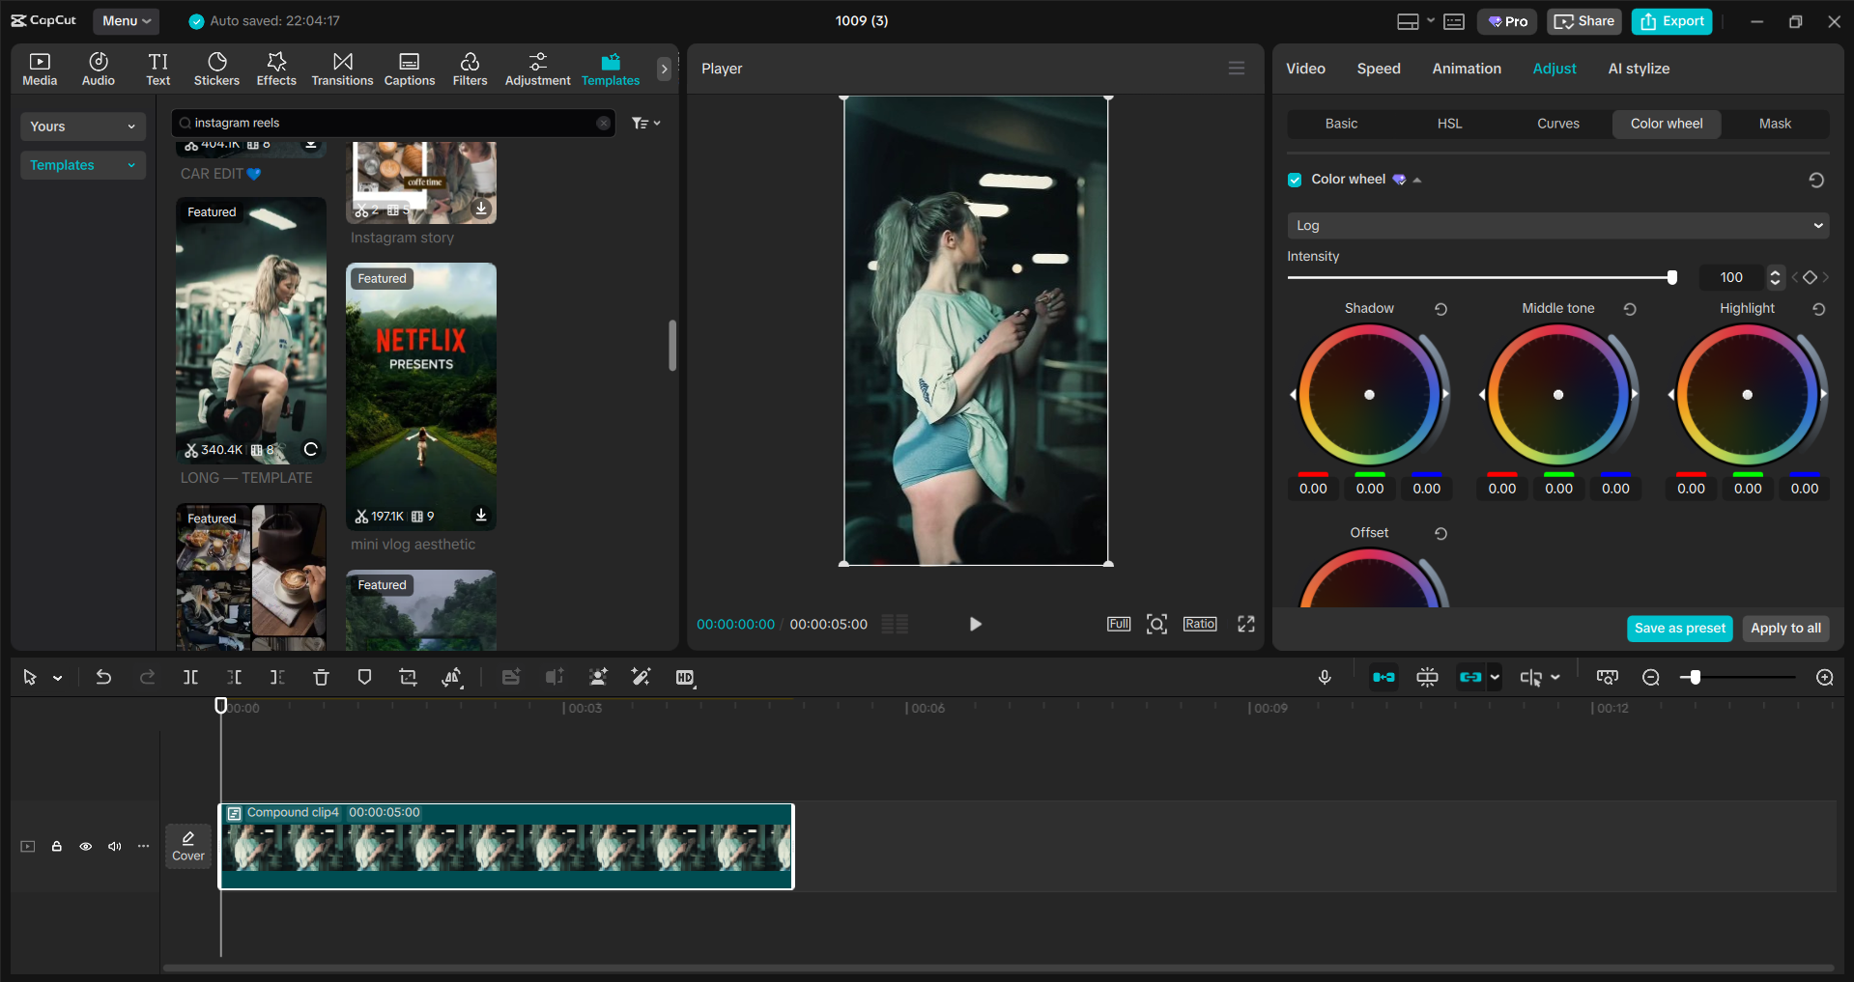Screen dimensions: 1854x982
Task: Switch to the Curves tab
Action: 1557,124
